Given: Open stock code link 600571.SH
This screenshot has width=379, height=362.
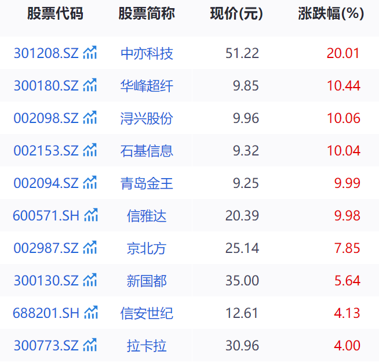Looking at the screenshot, I should pos(46,216).
